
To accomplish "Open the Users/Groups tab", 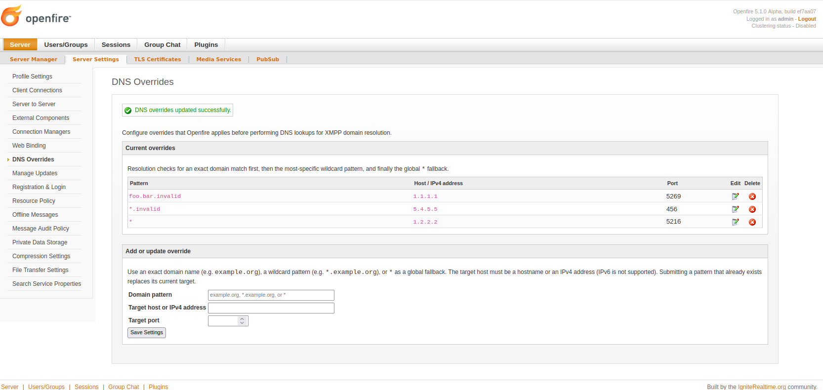I will coord(66,45).
